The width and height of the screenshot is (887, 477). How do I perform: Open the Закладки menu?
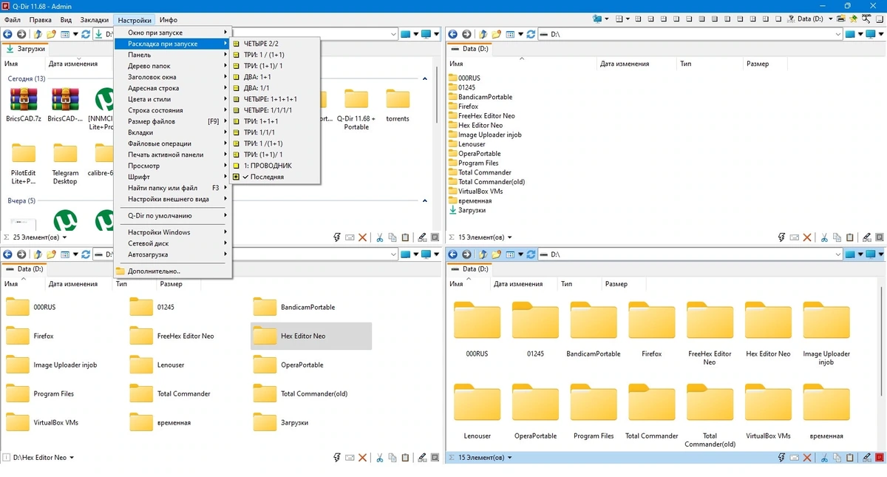click(x=94, y=20)
